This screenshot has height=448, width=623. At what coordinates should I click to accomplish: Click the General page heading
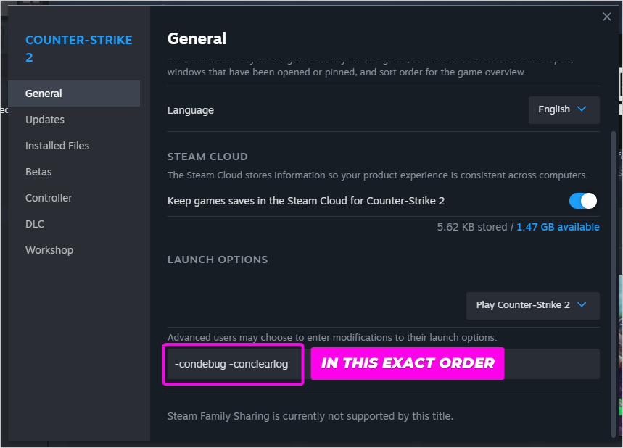(197, 38)
